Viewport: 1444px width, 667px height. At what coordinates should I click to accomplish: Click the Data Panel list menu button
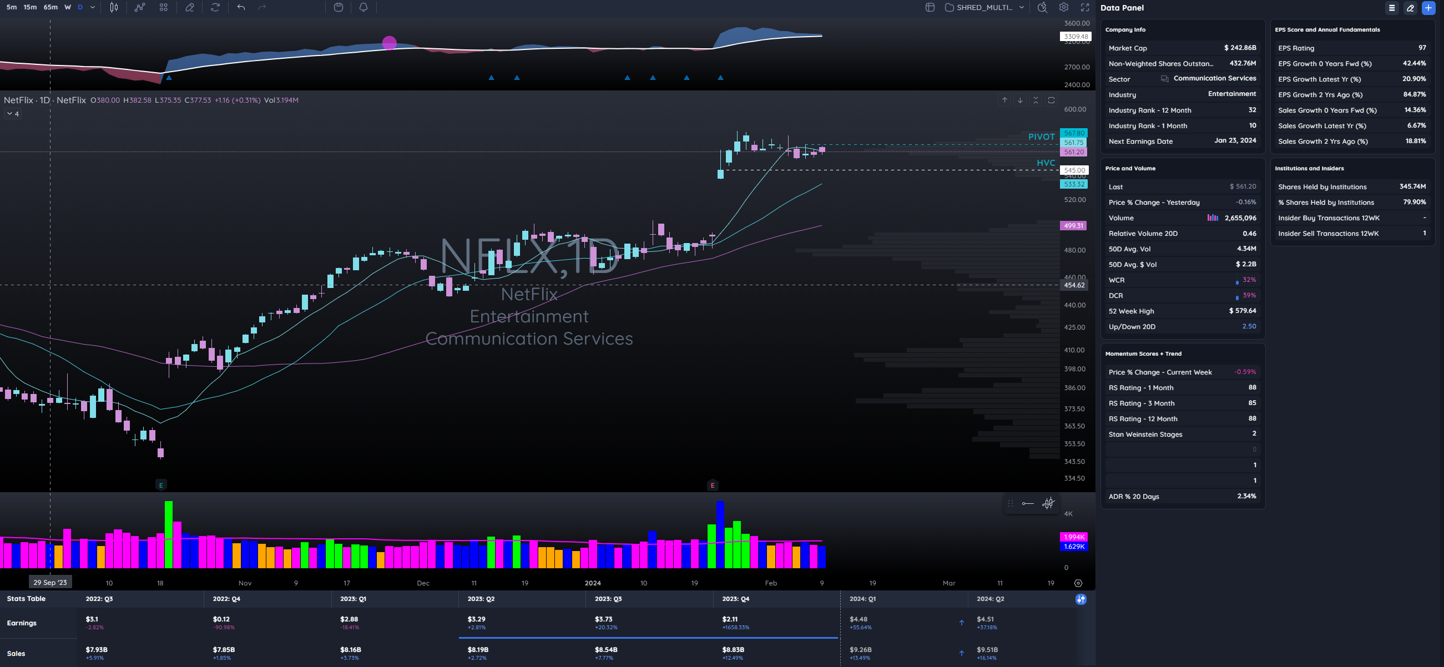(1392, 8)
